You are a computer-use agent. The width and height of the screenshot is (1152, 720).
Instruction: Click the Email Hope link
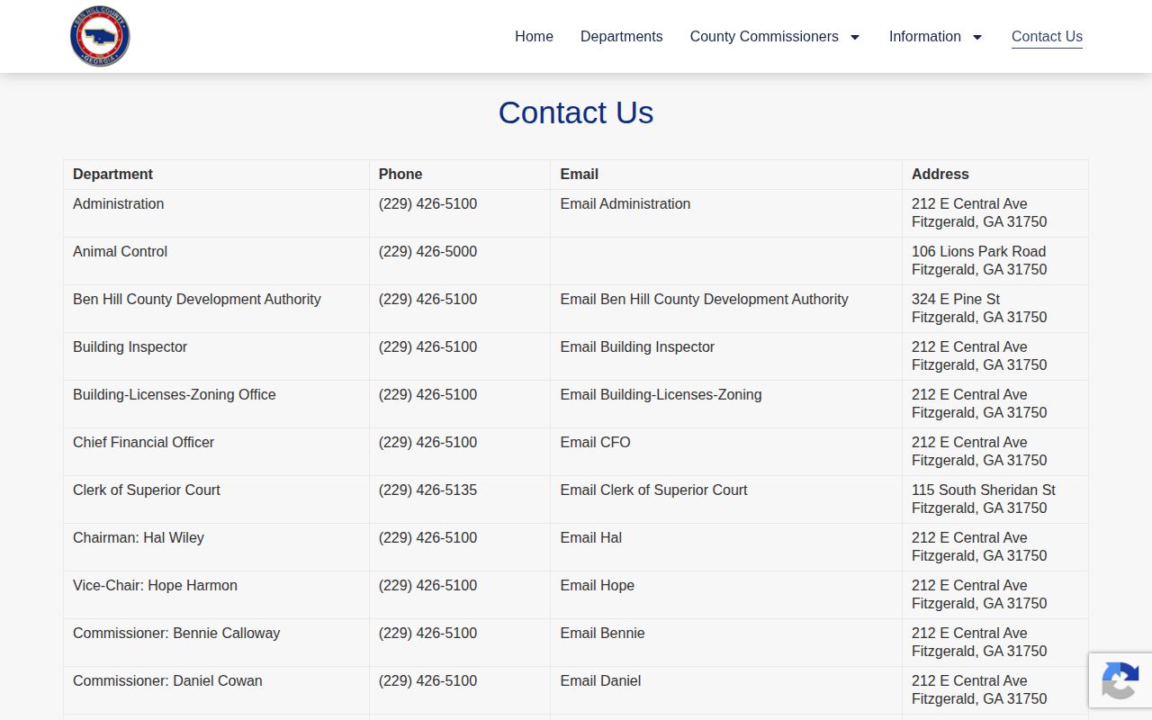click(x=597, y=585)
